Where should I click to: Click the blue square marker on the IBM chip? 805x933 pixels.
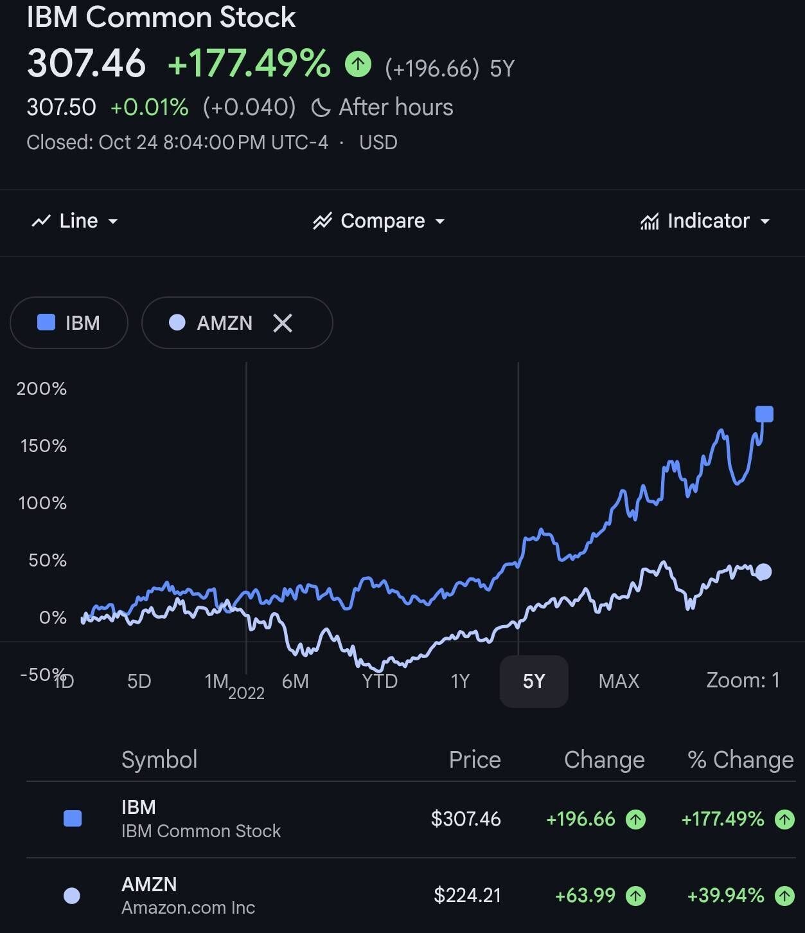pyautogui.click(x=45, y=323)
